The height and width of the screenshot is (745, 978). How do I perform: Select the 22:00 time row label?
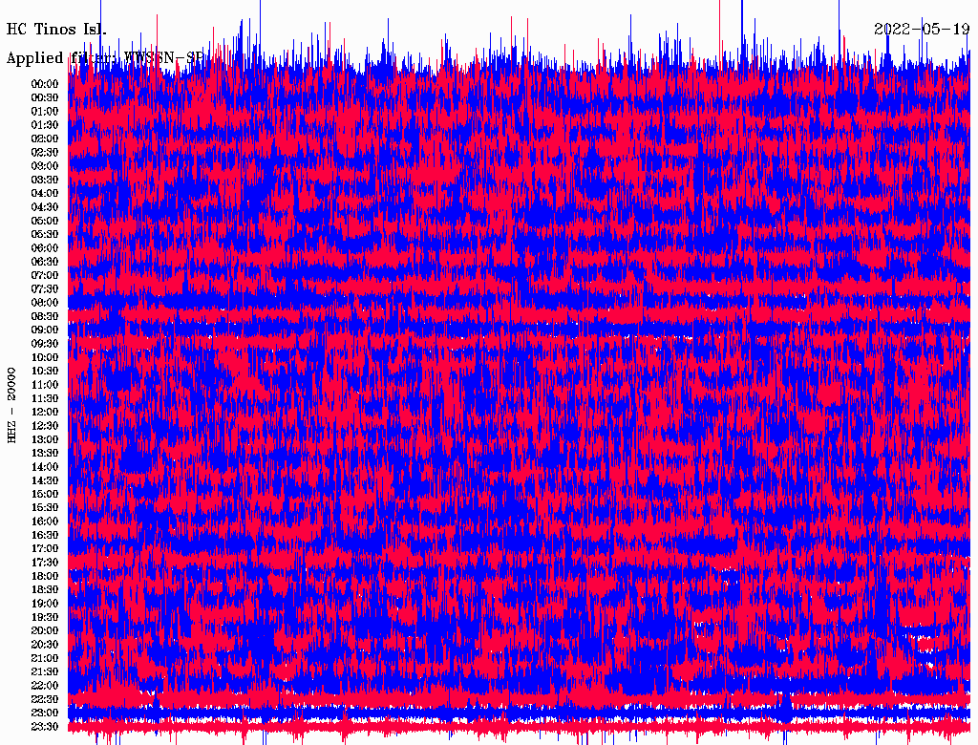click(45, 686)
